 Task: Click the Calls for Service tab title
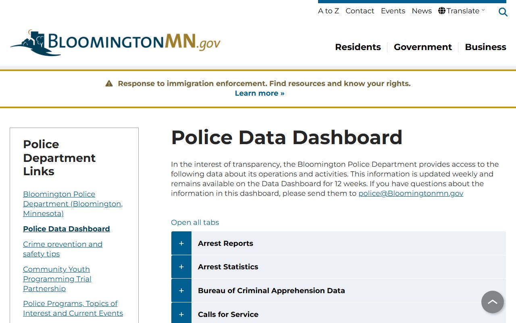[228, 315]
